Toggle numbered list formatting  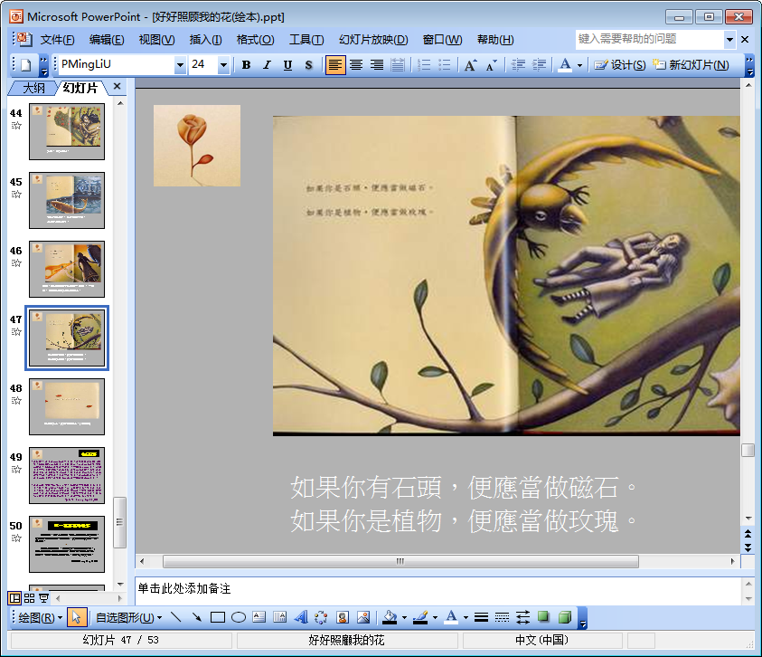(424, 65)
